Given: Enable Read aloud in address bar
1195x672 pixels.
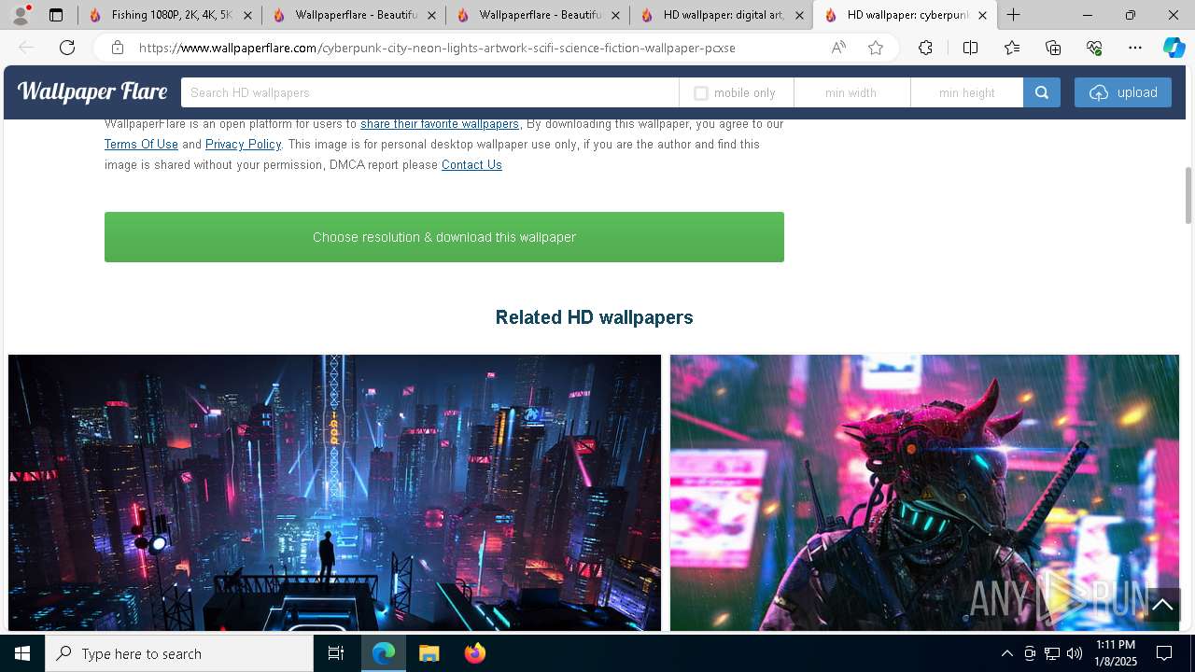Looking at the screenshot, I should pyautogui.click(x=838, y=48).
